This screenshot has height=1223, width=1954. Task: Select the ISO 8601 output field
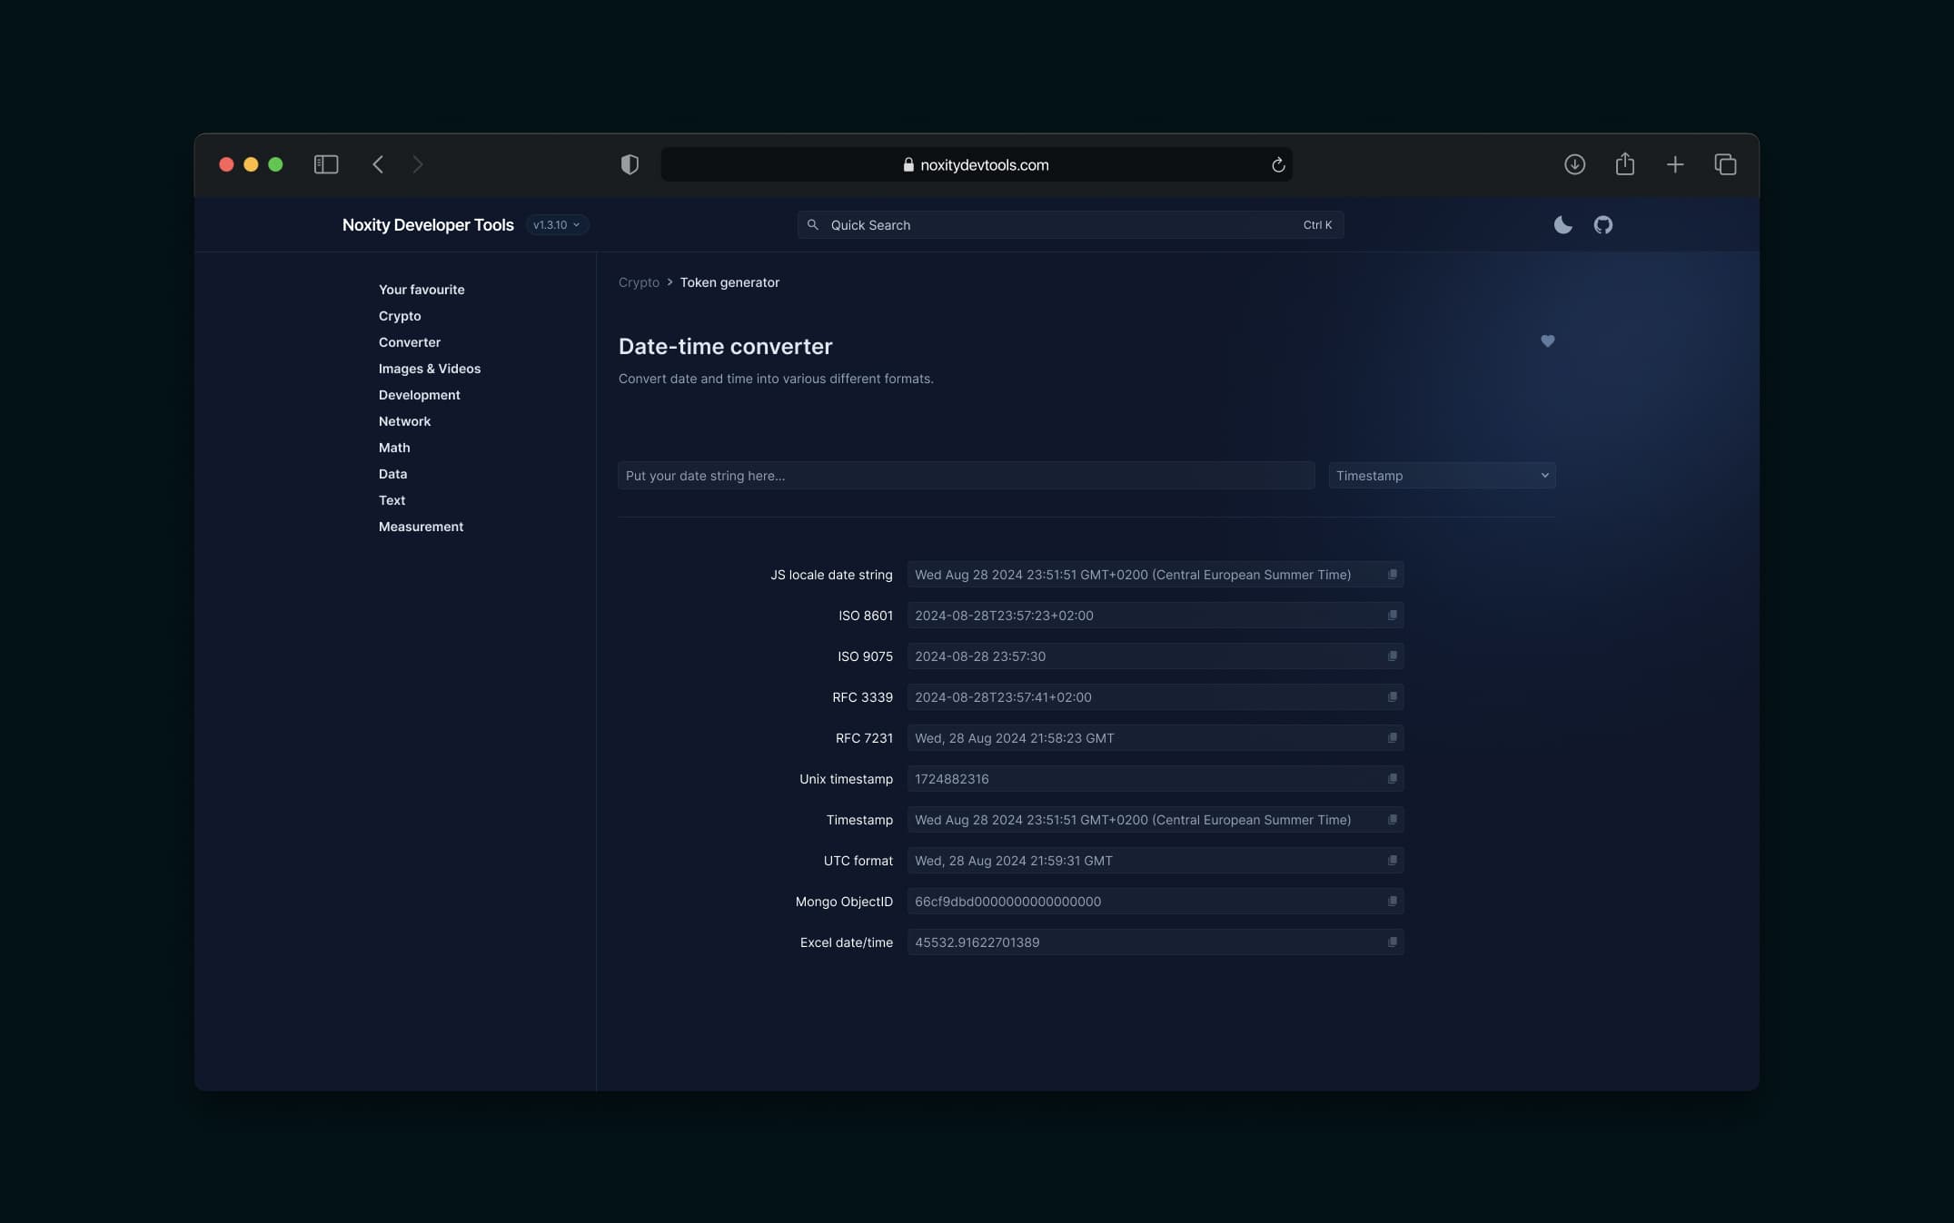click(1155, 616)
